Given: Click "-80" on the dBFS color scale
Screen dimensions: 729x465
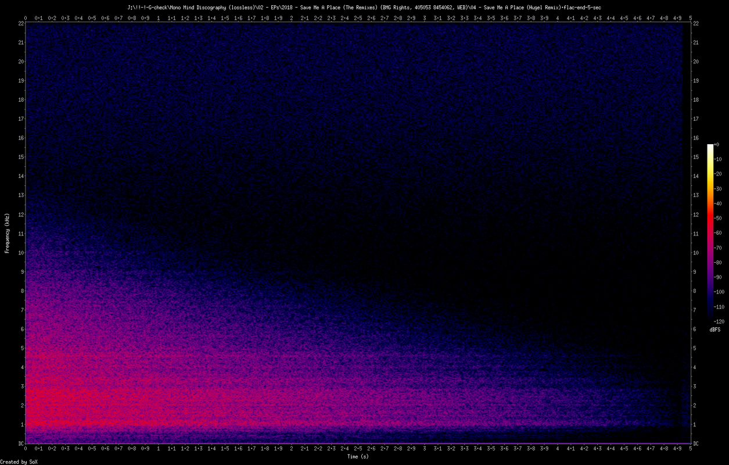Looking at the screenshot, I should pos(718,262).
